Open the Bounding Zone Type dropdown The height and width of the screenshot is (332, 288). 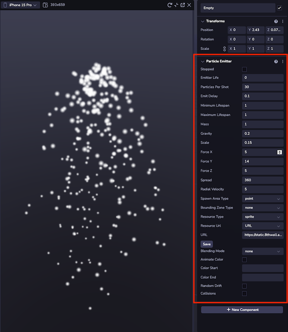(263, 207)
